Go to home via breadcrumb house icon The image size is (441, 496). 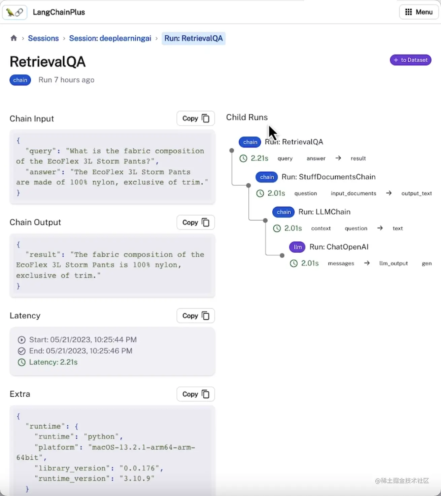coord(14,38)
